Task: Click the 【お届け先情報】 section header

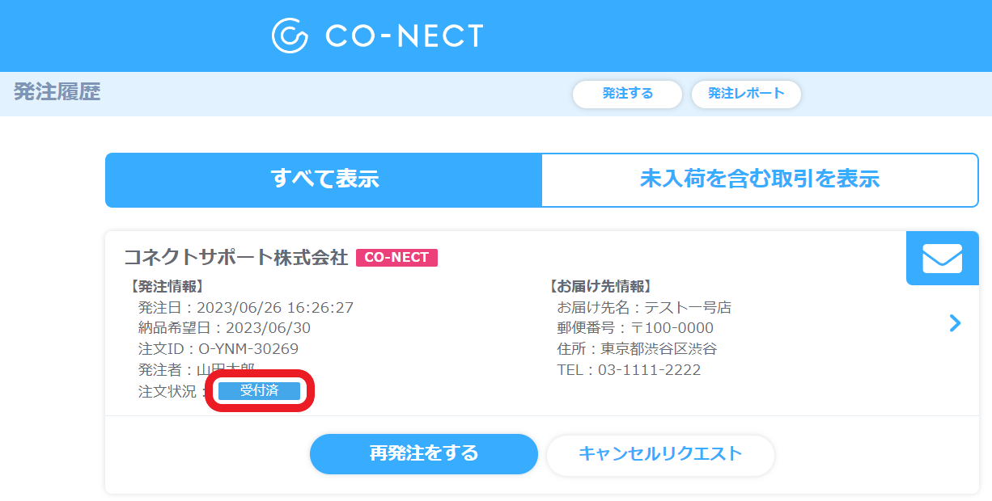Action: click(x=600, y=287)
